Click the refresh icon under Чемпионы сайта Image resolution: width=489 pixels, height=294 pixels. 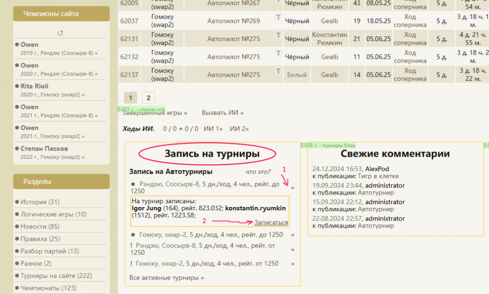pyautogui.click(x=61, y=33)
